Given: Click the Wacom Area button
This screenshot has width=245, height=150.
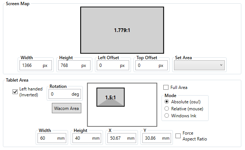Looking at the screenshot, I should point(67,108).
